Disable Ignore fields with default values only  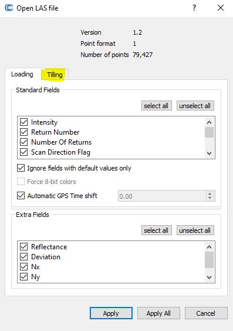click(21, 168)
